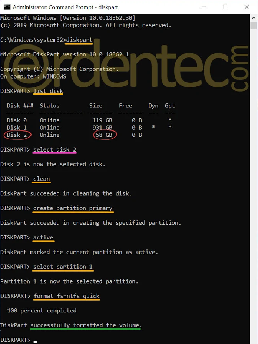This screenshot has height=344, width=258.
Task: Click the 'Disk 0' row entry
Action: [x=17, y=120]
